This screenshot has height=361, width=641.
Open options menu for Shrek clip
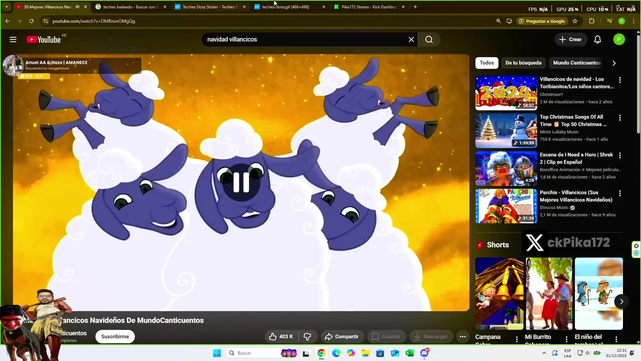point(620,156)
